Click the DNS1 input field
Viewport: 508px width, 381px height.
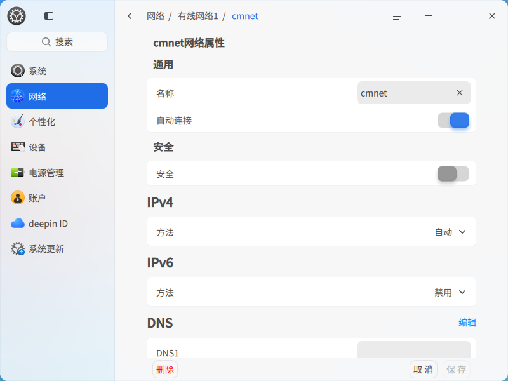[414, 349]
